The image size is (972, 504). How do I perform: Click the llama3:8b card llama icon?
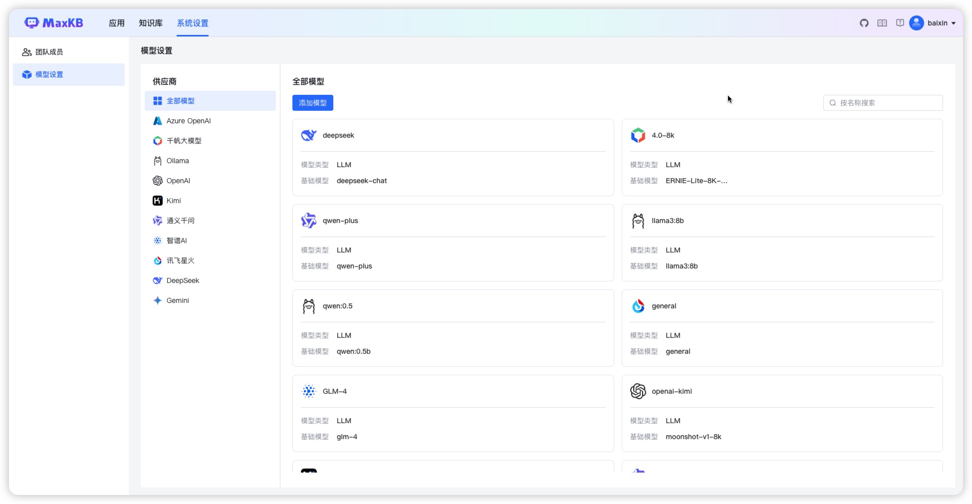coord(638,221)
